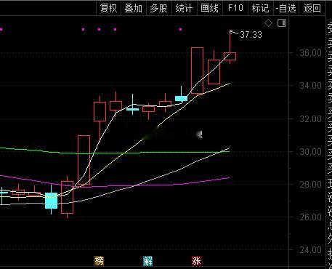The image size is (332, 269).
Task: Click the 37.33 high price label
Action: point(251,35)
